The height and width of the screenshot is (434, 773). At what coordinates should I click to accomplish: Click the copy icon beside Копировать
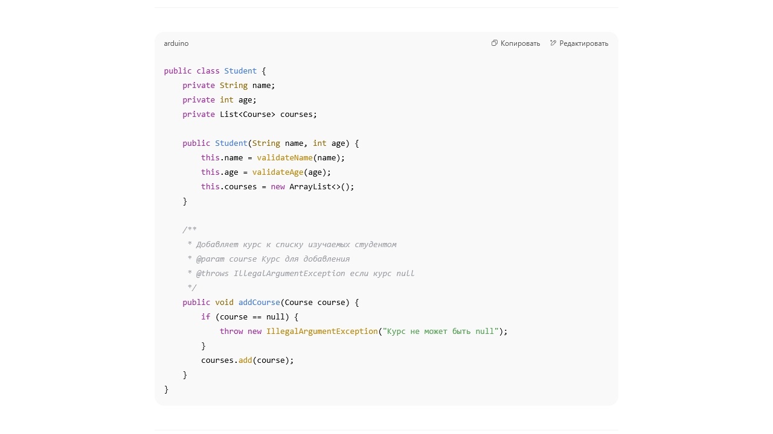pyautogui.click(x=494, y=43)
